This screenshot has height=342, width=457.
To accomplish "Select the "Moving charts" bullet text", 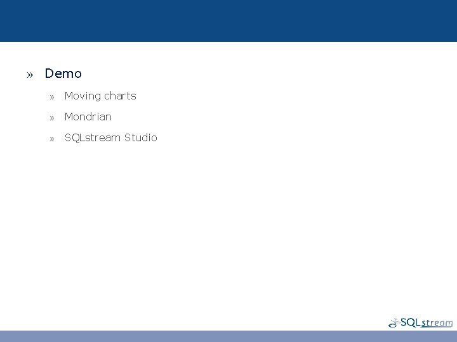I will pos(100,96).
